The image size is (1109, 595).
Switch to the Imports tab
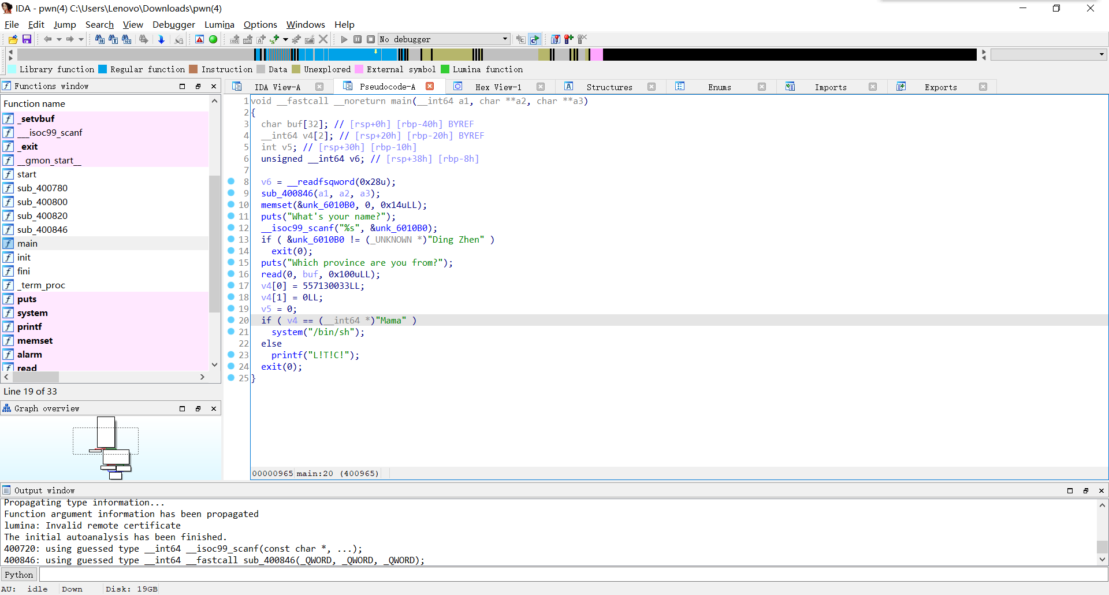pyautogui.click(x=831, y=87)
